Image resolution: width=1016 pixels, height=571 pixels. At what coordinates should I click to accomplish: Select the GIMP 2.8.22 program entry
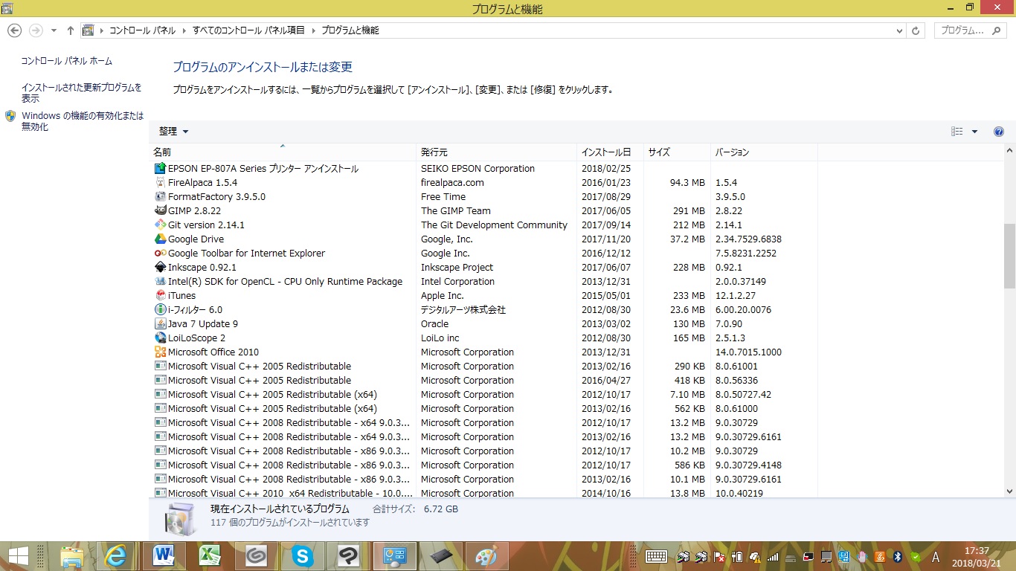click(x=194, y=211)
